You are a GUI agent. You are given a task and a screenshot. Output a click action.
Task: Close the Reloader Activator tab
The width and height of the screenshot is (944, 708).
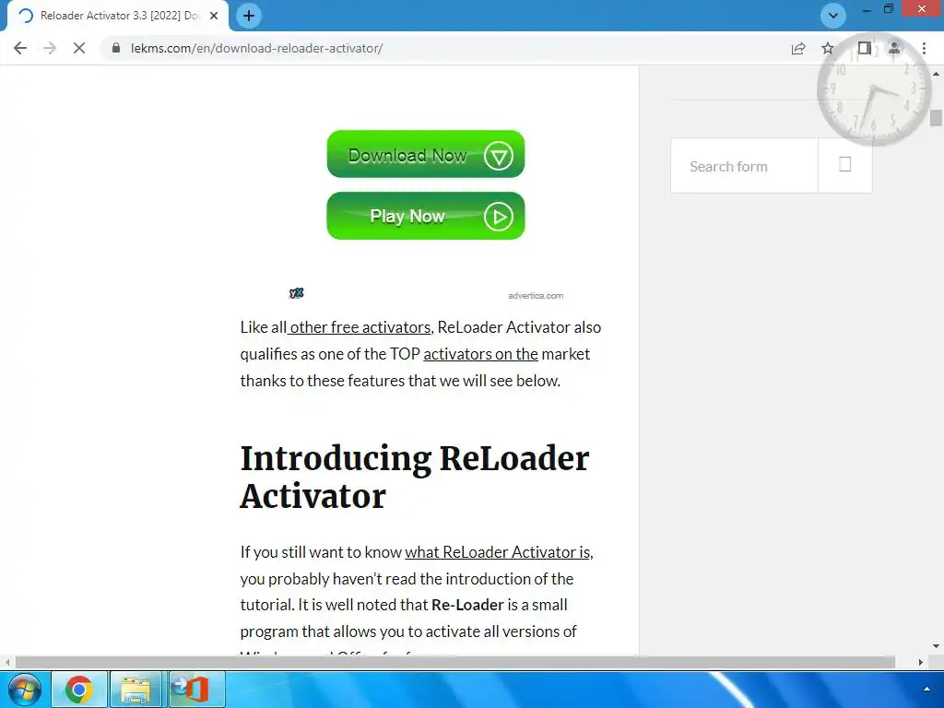pos(214,16)
